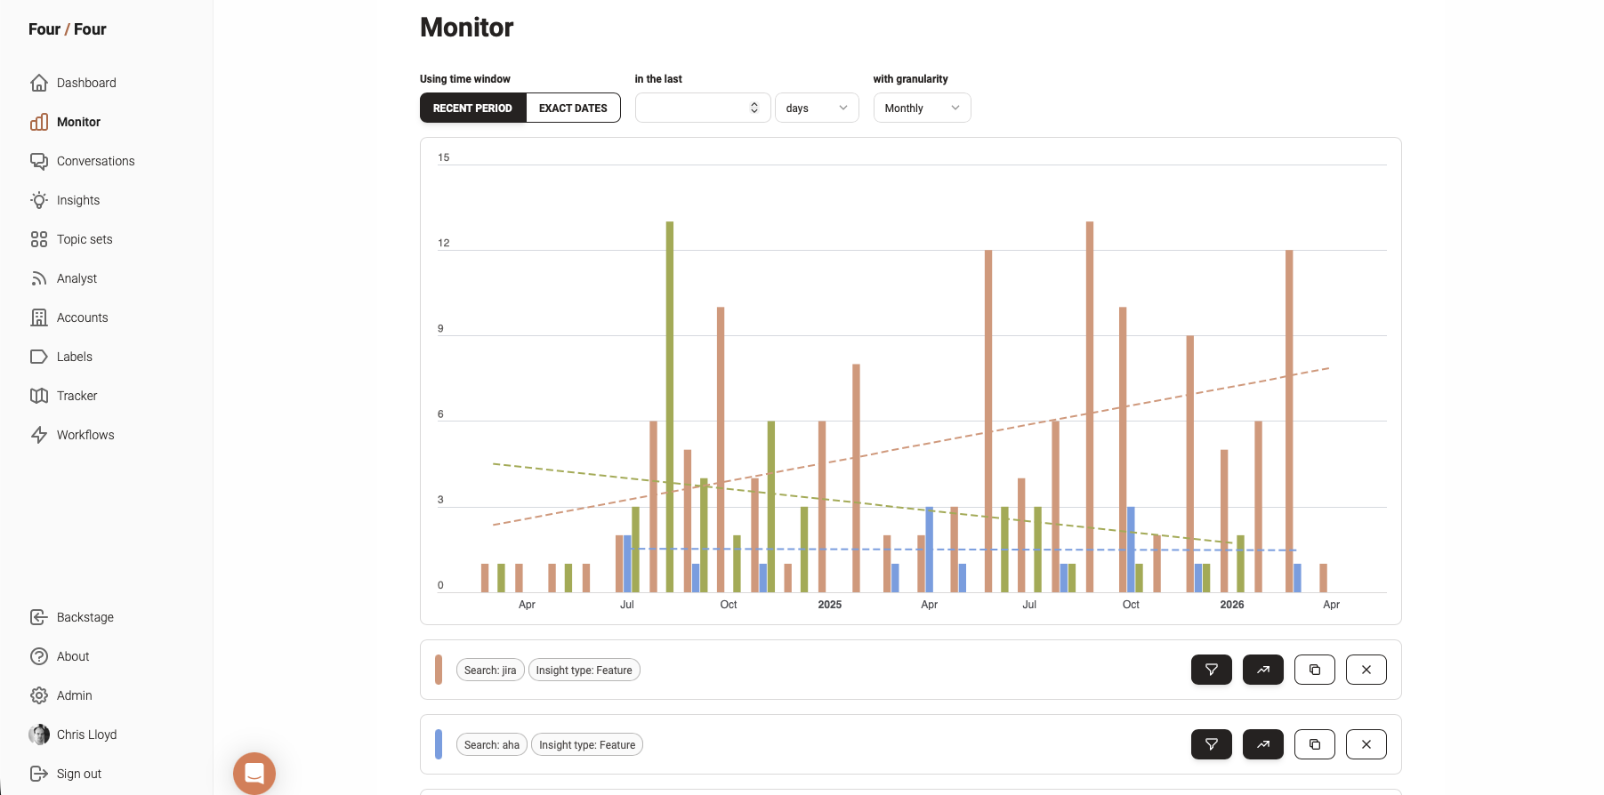Toggle trend line for jira series
This screenshot has width=1604, height=795.
coord(1262,670)
